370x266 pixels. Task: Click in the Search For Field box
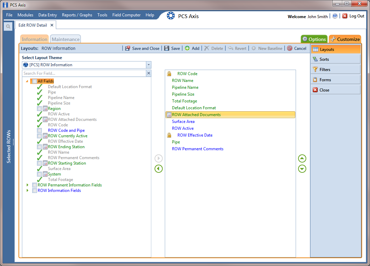84,73
